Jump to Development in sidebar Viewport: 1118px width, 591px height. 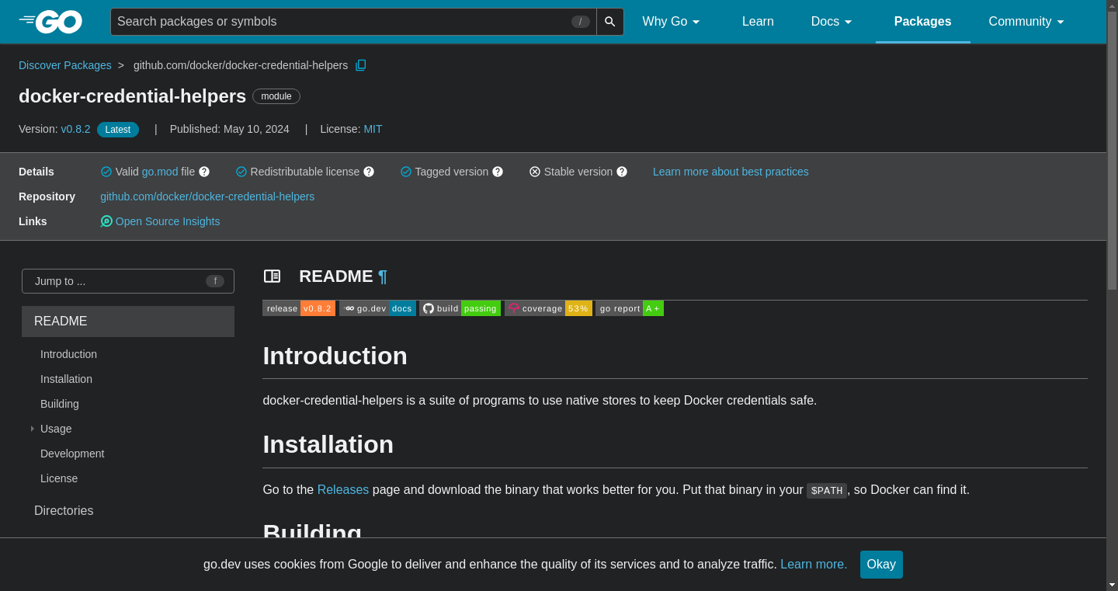(x=72, y=454)
